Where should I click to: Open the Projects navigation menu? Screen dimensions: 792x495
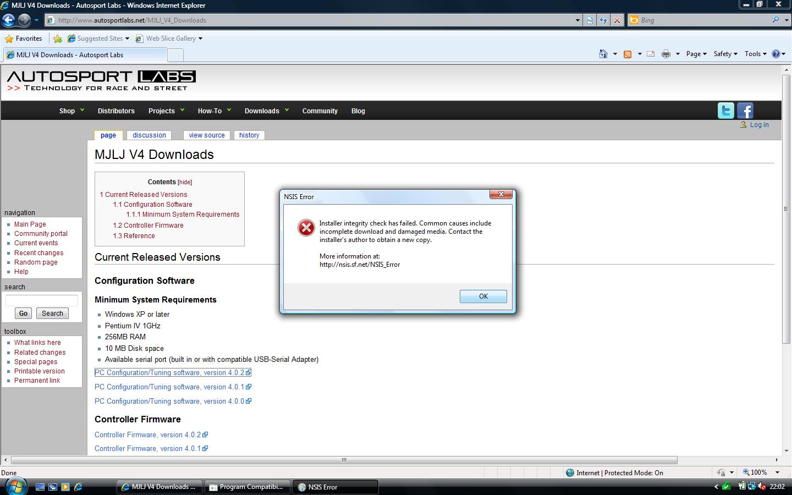click(x=166, y=111)
